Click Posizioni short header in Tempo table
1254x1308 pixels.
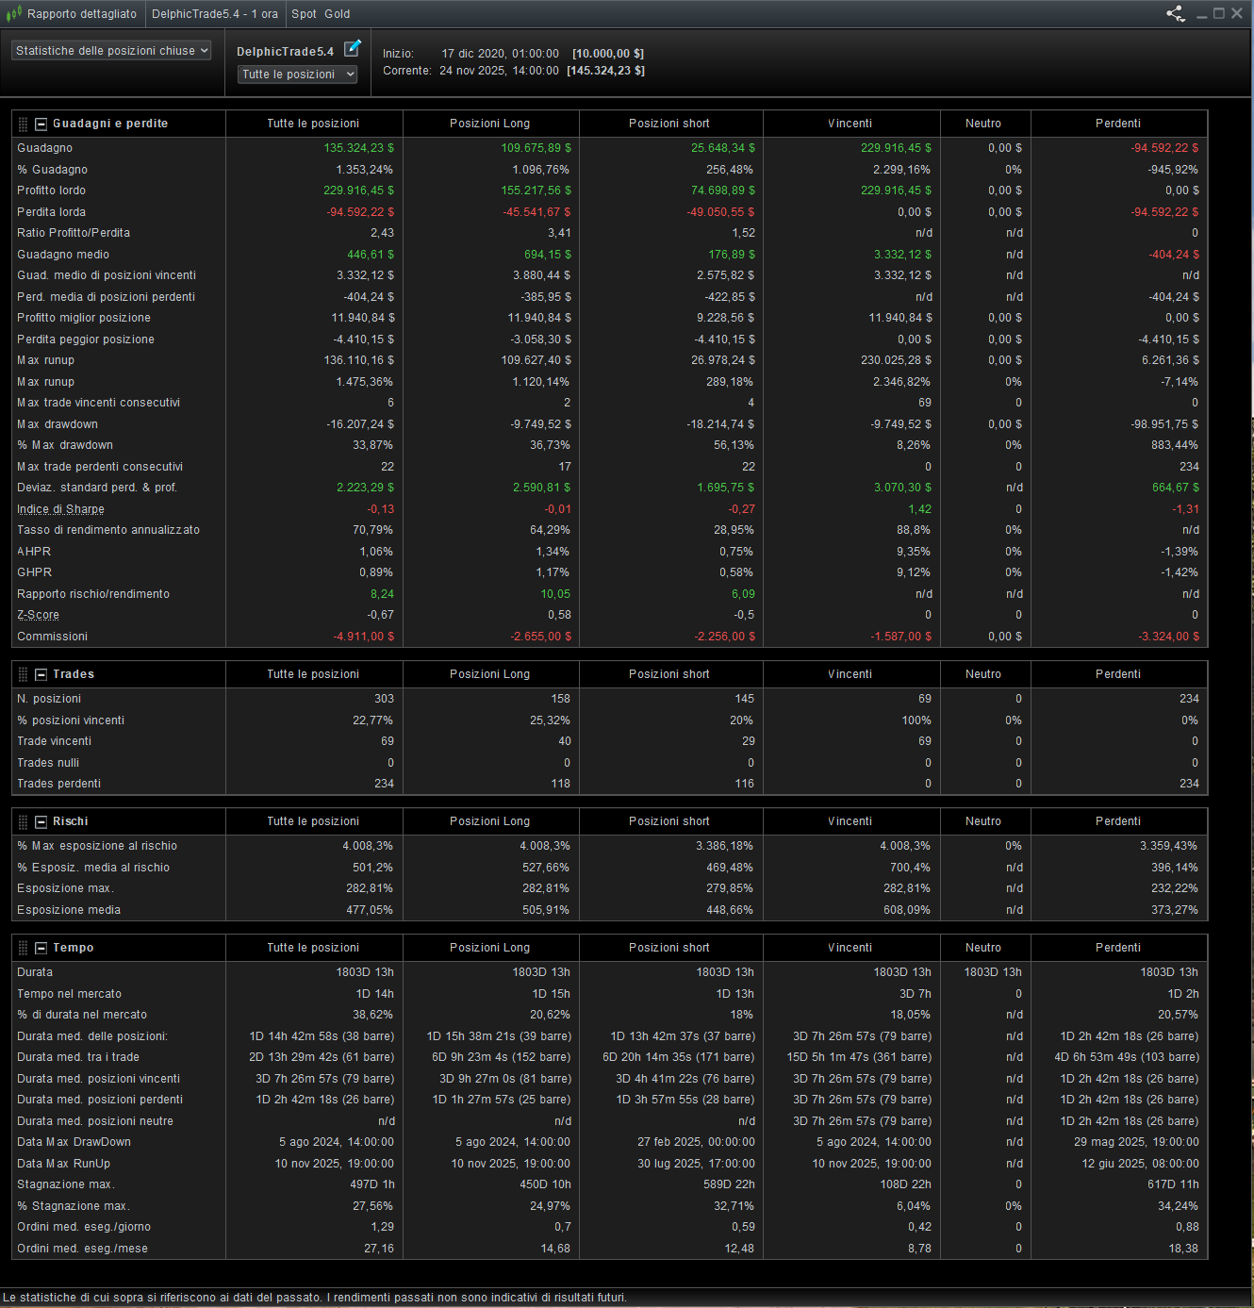pyautogui.click(x=668, y=948)
